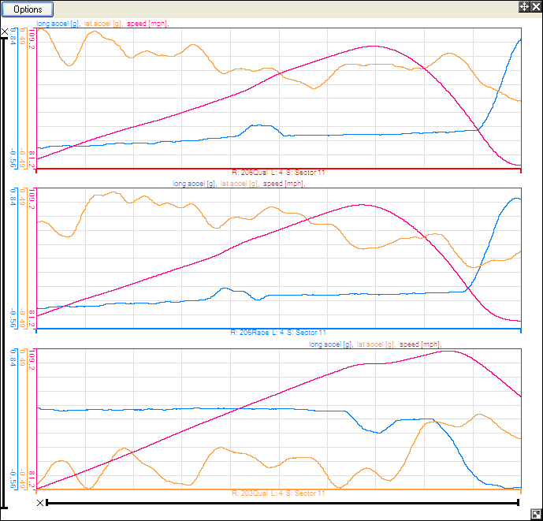Click the pink speed Y-axis in bottom chart
The height and width of the screenshot is (521, 543).
[32, 419]
